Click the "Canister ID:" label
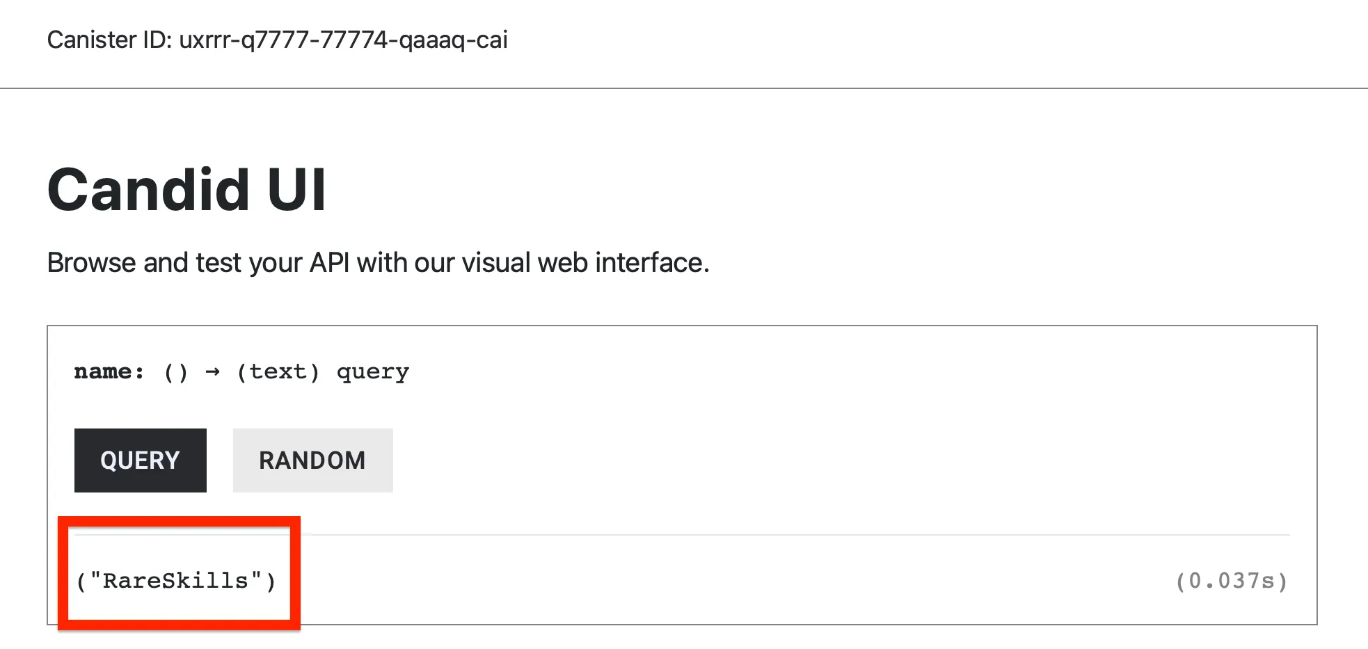Image resolution: width=1368 pixels, height=649 pixels. [x=109, y=40]
